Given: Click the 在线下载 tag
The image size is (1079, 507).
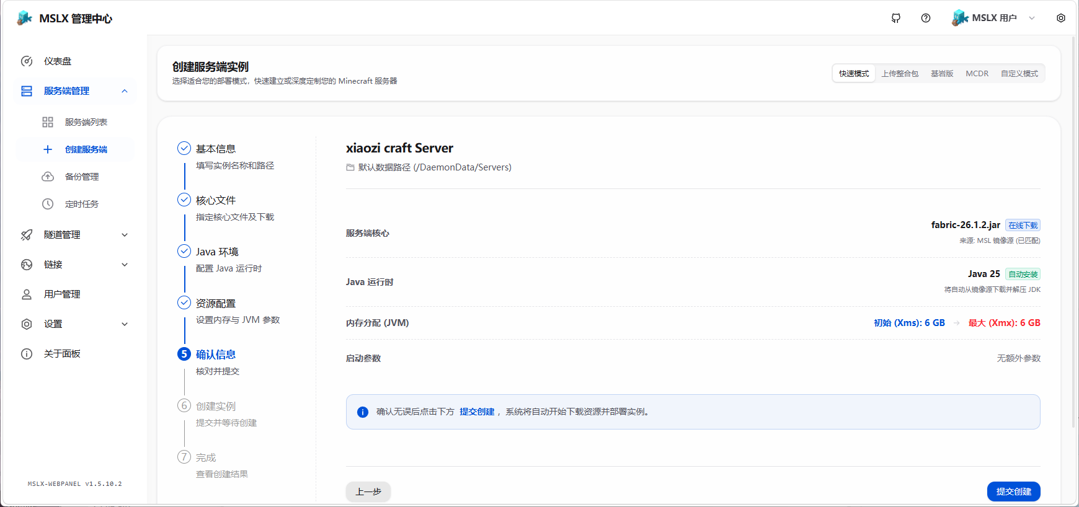Looking at the screenshot, I should coord(1023,226).
